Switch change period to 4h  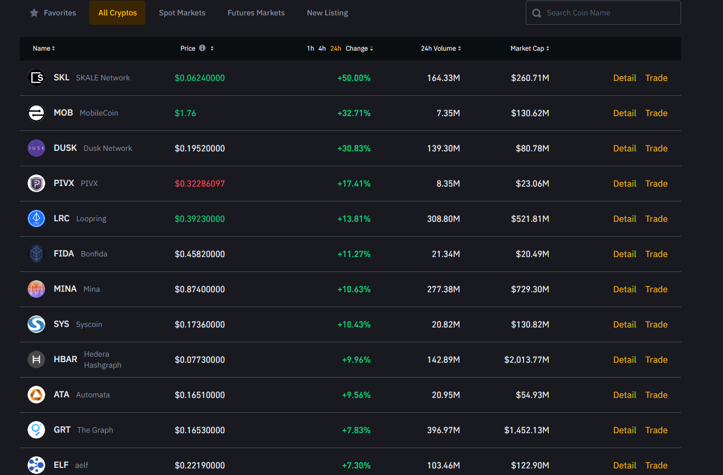(x=322, y=48)
